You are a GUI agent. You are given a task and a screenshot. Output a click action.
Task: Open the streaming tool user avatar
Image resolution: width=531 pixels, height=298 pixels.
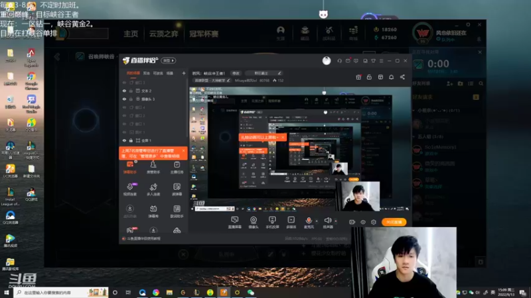coord(327,60)
